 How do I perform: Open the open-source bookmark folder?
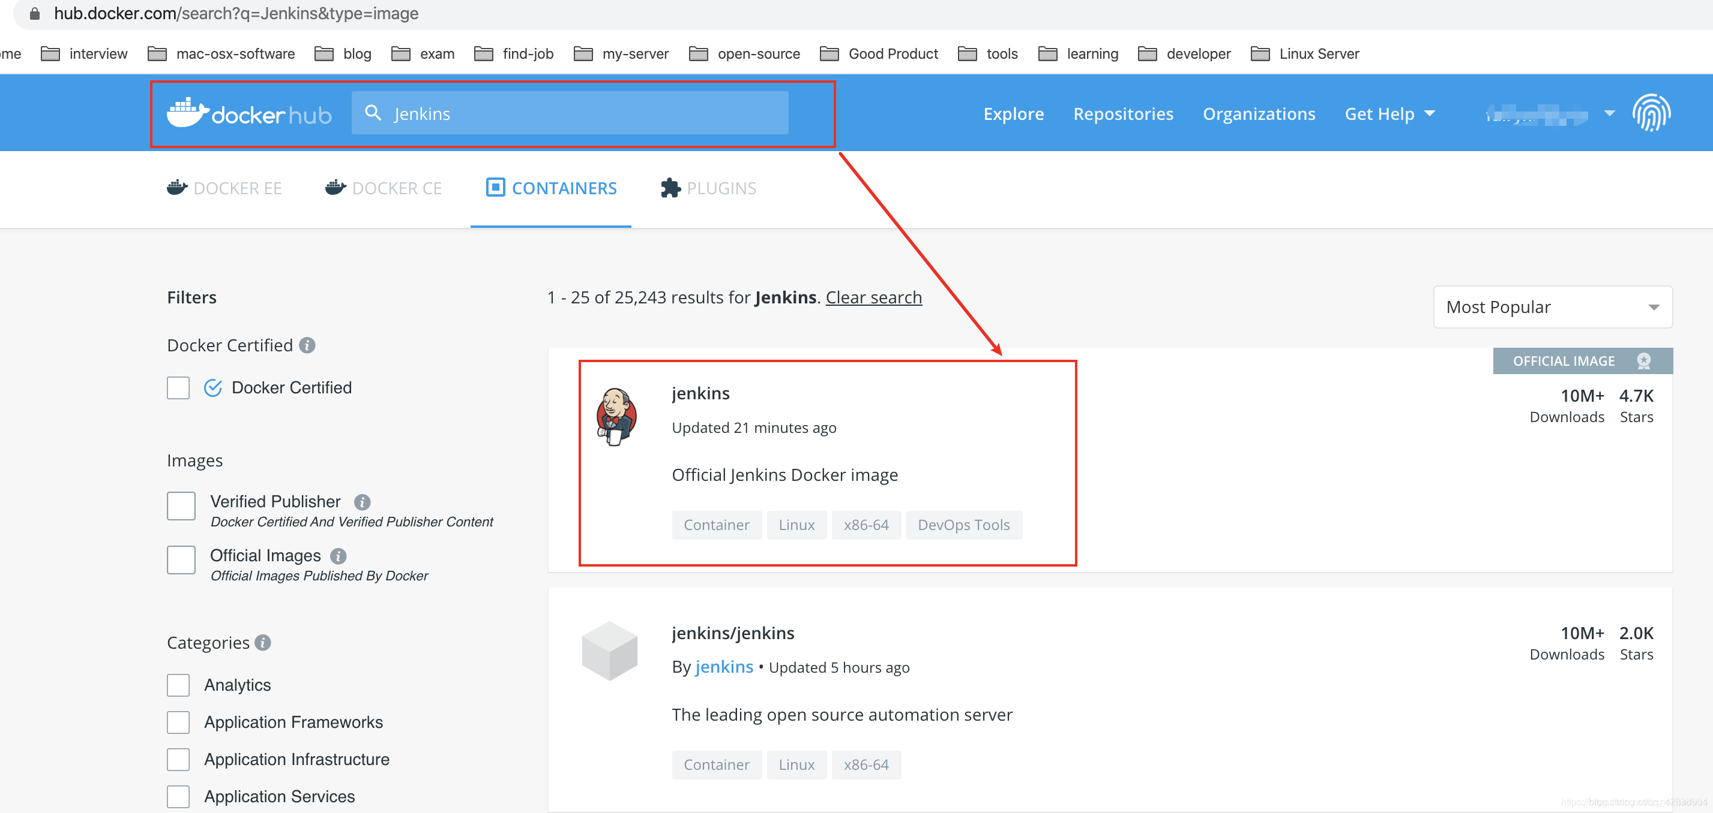744,54
